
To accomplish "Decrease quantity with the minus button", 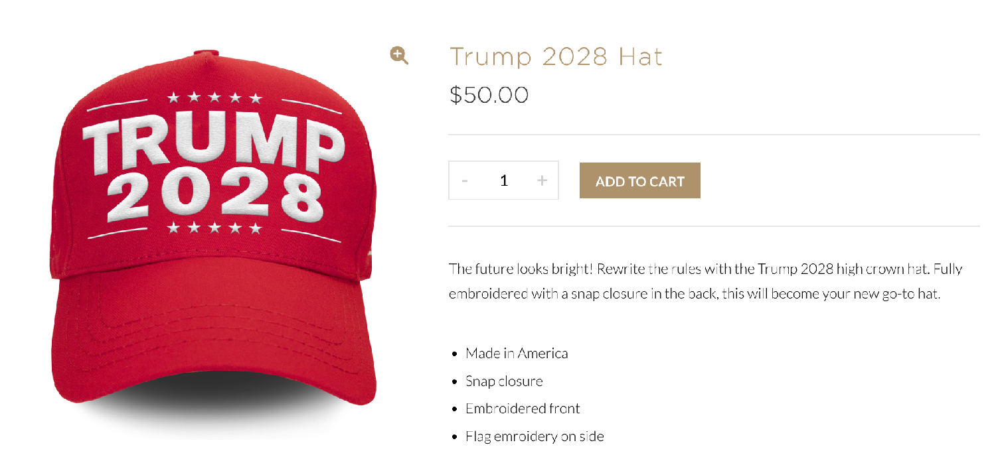I will (465, 180).
